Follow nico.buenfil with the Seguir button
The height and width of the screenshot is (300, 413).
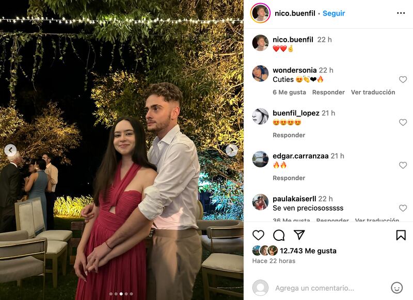click(x=333, y=13)
